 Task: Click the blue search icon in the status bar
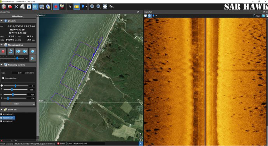pos(141,143)
